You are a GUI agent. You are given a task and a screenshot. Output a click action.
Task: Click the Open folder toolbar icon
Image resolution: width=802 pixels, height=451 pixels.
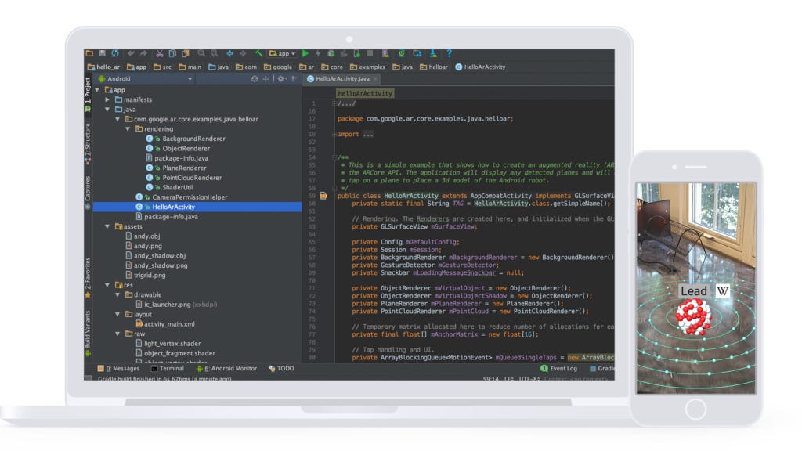[89, 53]
